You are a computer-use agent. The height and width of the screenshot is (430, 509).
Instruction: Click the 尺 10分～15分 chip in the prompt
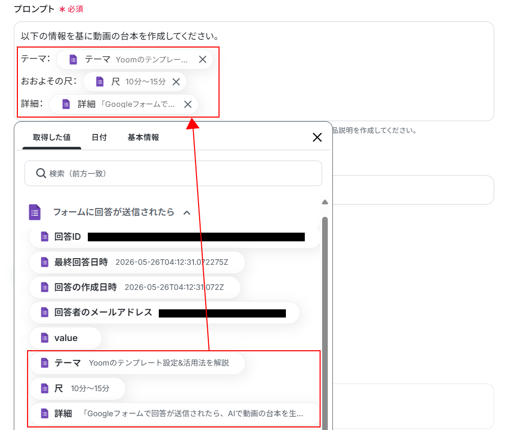tap(135, 82)
